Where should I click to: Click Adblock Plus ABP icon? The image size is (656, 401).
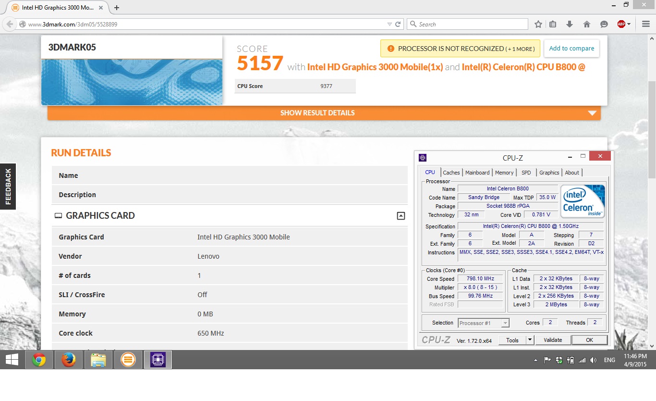click(621, 24)
